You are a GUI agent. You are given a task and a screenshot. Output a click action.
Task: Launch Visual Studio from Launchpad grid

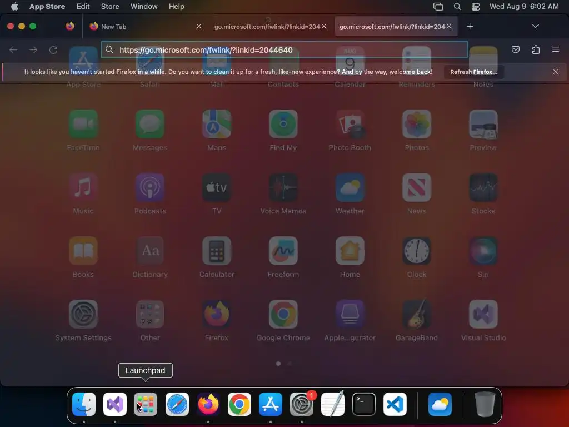(x=483, y=314)
